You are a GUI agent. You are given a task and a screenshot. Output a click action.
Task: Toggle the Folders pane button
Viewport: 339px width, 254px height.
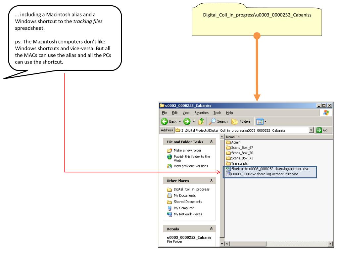click(241, 122)
